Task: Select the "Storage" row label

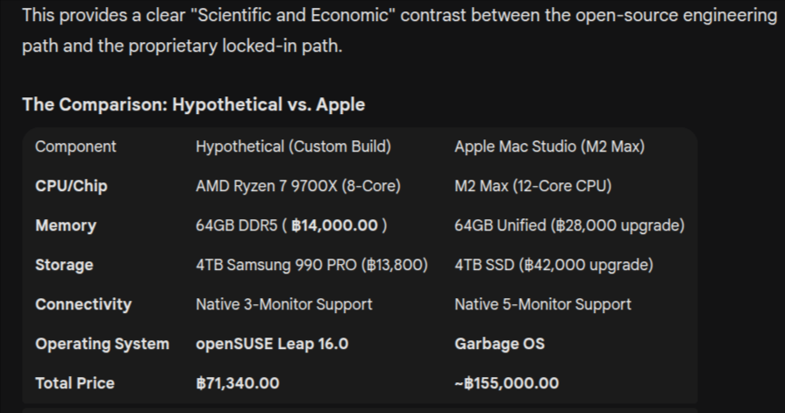Action: click(x=64, y=265)
